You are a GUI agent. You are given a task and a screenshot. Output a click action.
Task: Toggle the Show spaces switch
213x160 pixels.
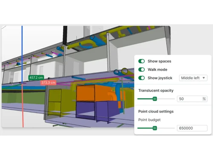tap(141, 61)
